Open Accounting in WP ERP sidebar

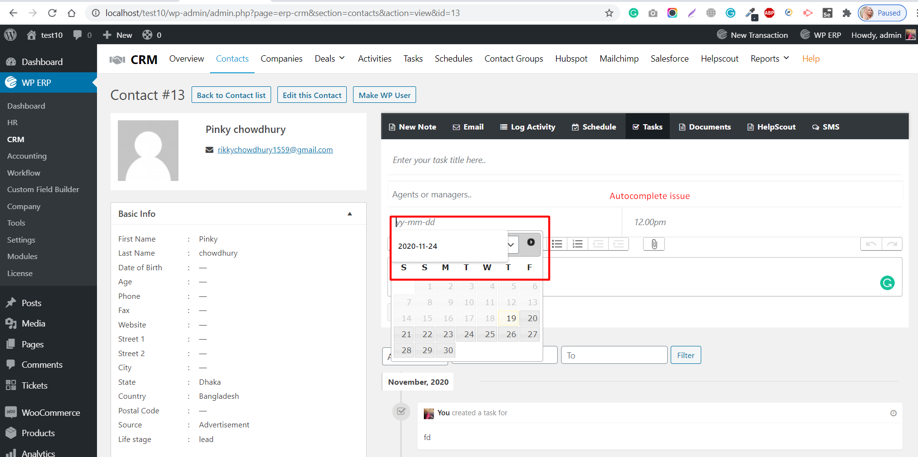pyautogui.click(x=27, y=156)
